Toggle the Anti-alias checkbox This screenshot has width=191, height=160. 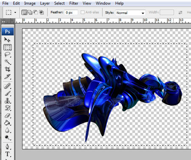[x=82, y=12]
